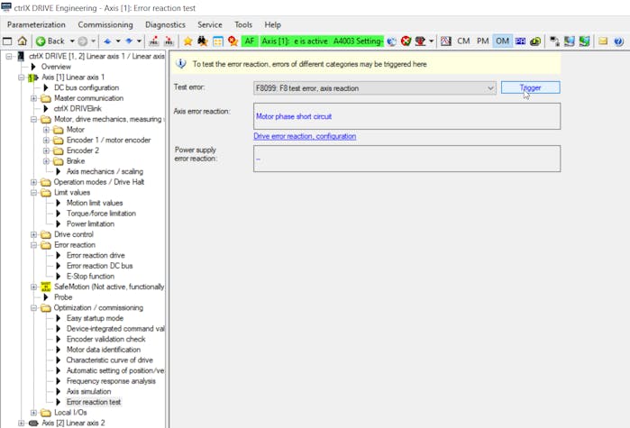Screen dimensions: 630x428
Task: Expand the Axis [2] Linear axis 2 node
Action: tap(22, 423)
